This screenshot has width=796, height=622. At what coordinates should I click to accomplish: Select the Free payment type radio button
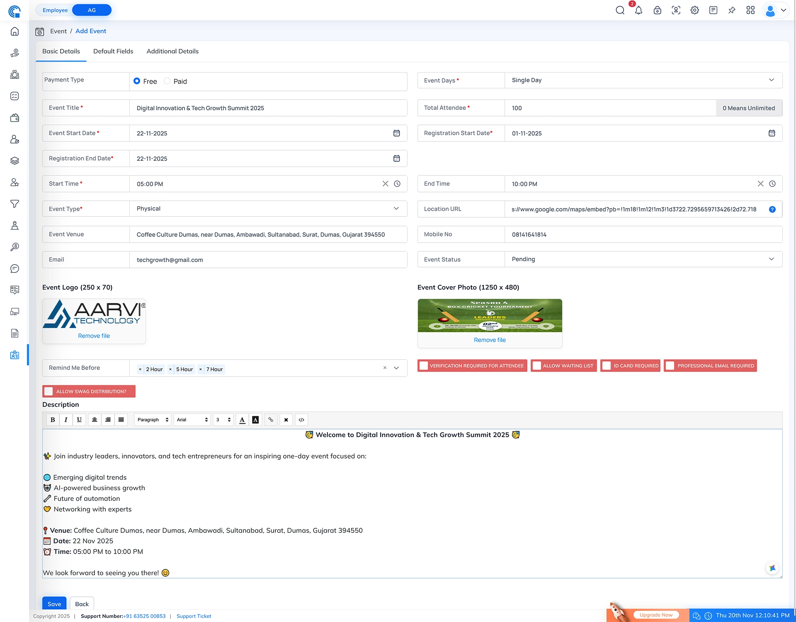point(137,81)
